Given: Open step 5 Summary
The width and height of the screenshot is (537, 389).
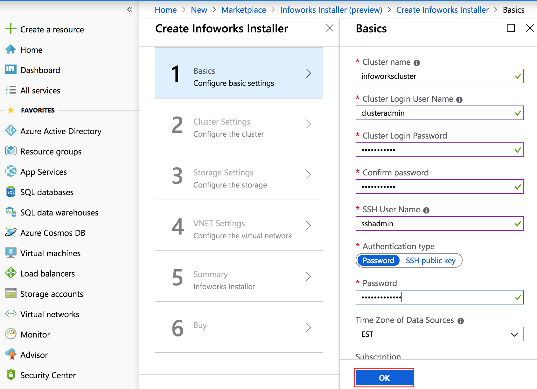Looking at the screenshot, I should 239,276.
